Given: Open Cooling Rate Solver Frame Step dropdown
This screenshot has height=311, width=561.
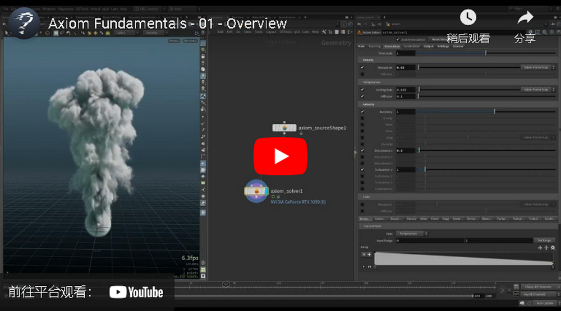Looking at the screenshot, I should [x=538, y=90].
